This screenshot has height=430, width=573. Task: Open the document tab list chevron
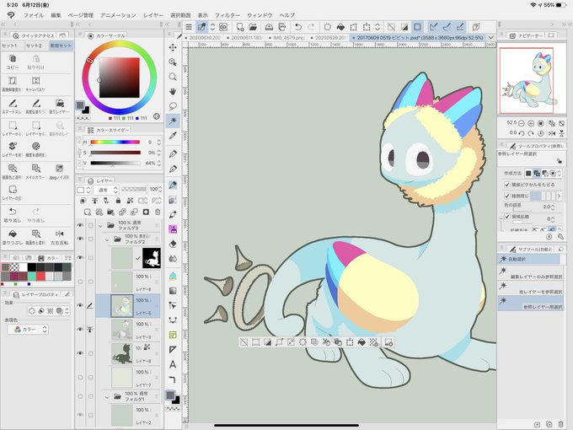tap(490, 38)
